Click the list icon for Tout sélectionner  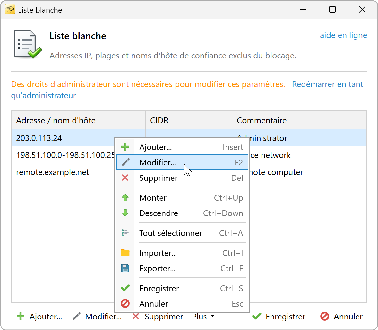tap(125, 233)
